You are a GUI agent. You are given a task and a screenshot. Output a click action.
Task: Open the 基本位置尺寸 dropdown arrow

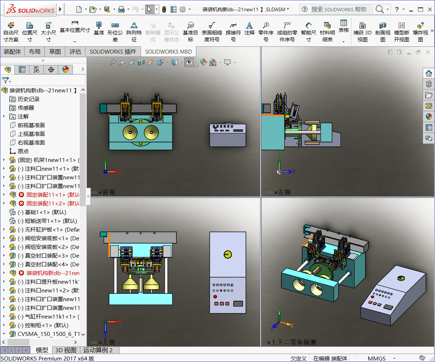[x=75, y=41]
